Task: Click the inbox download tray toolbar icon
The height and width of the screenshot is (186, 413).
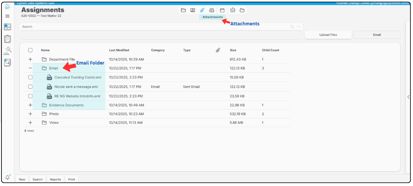Action: pos(212,10)
